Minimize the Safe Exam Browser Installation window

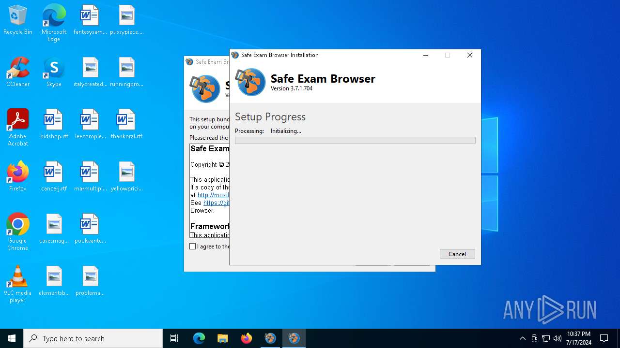pos(426,55)
